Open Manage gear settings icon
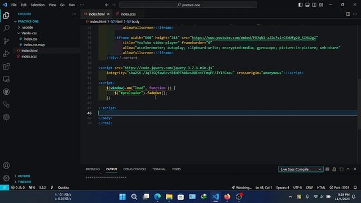This screenshot has height=203, width=361. click(x=6, y=178)
